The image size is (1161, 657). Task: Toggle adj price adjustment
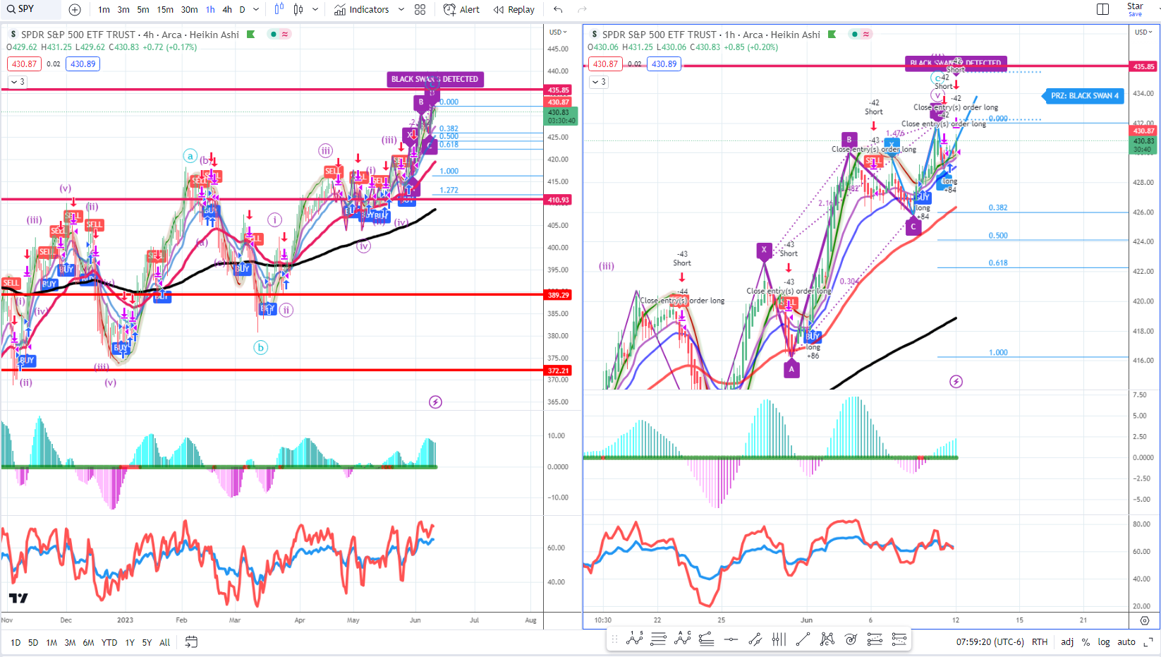[x=1067, y=642]
